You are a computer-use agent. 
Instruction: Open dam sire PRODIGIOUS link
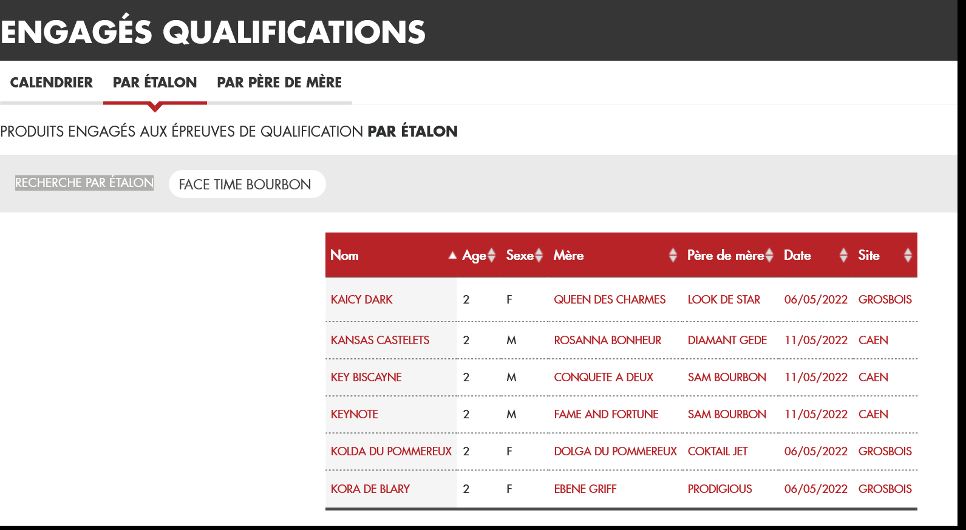pos(719,489)
